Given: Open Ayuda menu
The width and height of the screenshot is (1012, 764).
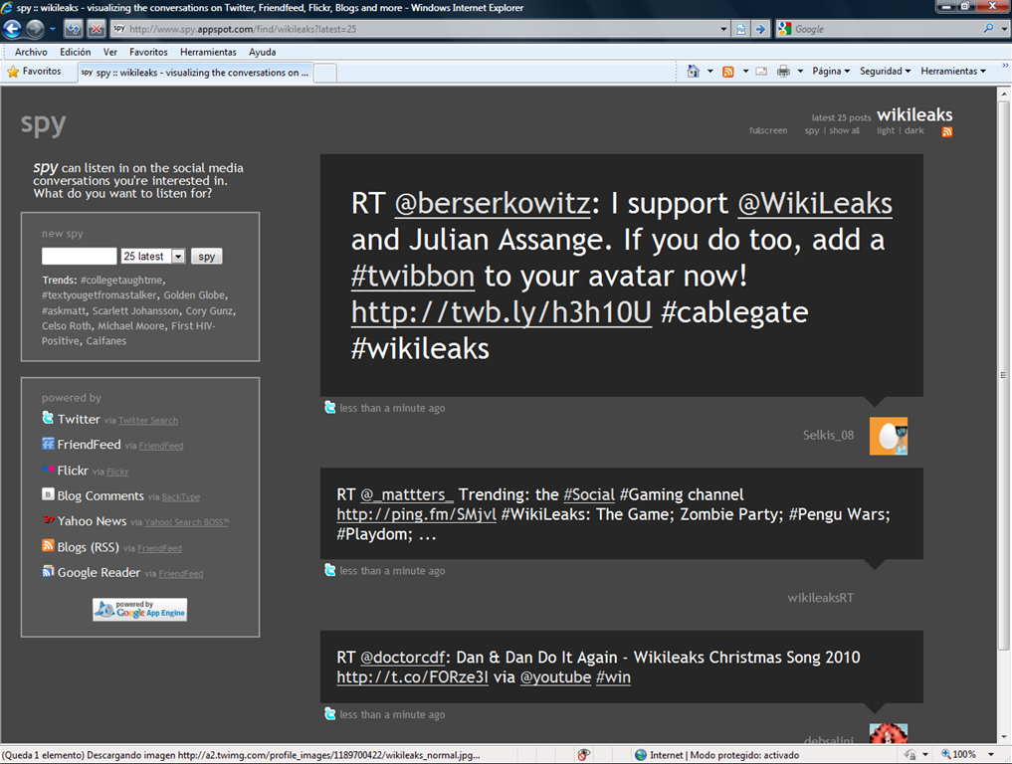Looking at the screenshot, I should [262, 53].
